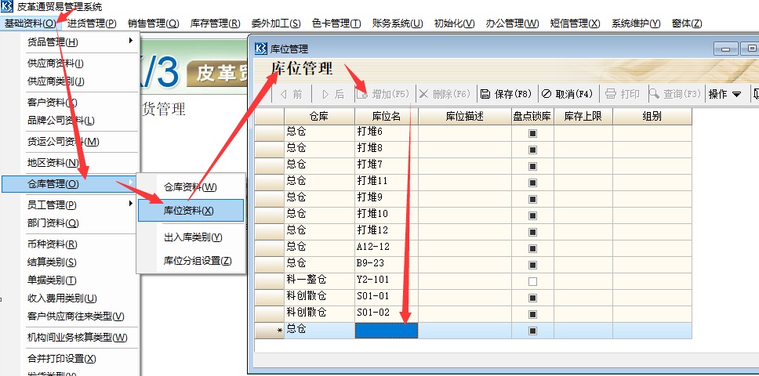
Task: Click the 打堆12 库位名 cell
Action: click(387, 232)
